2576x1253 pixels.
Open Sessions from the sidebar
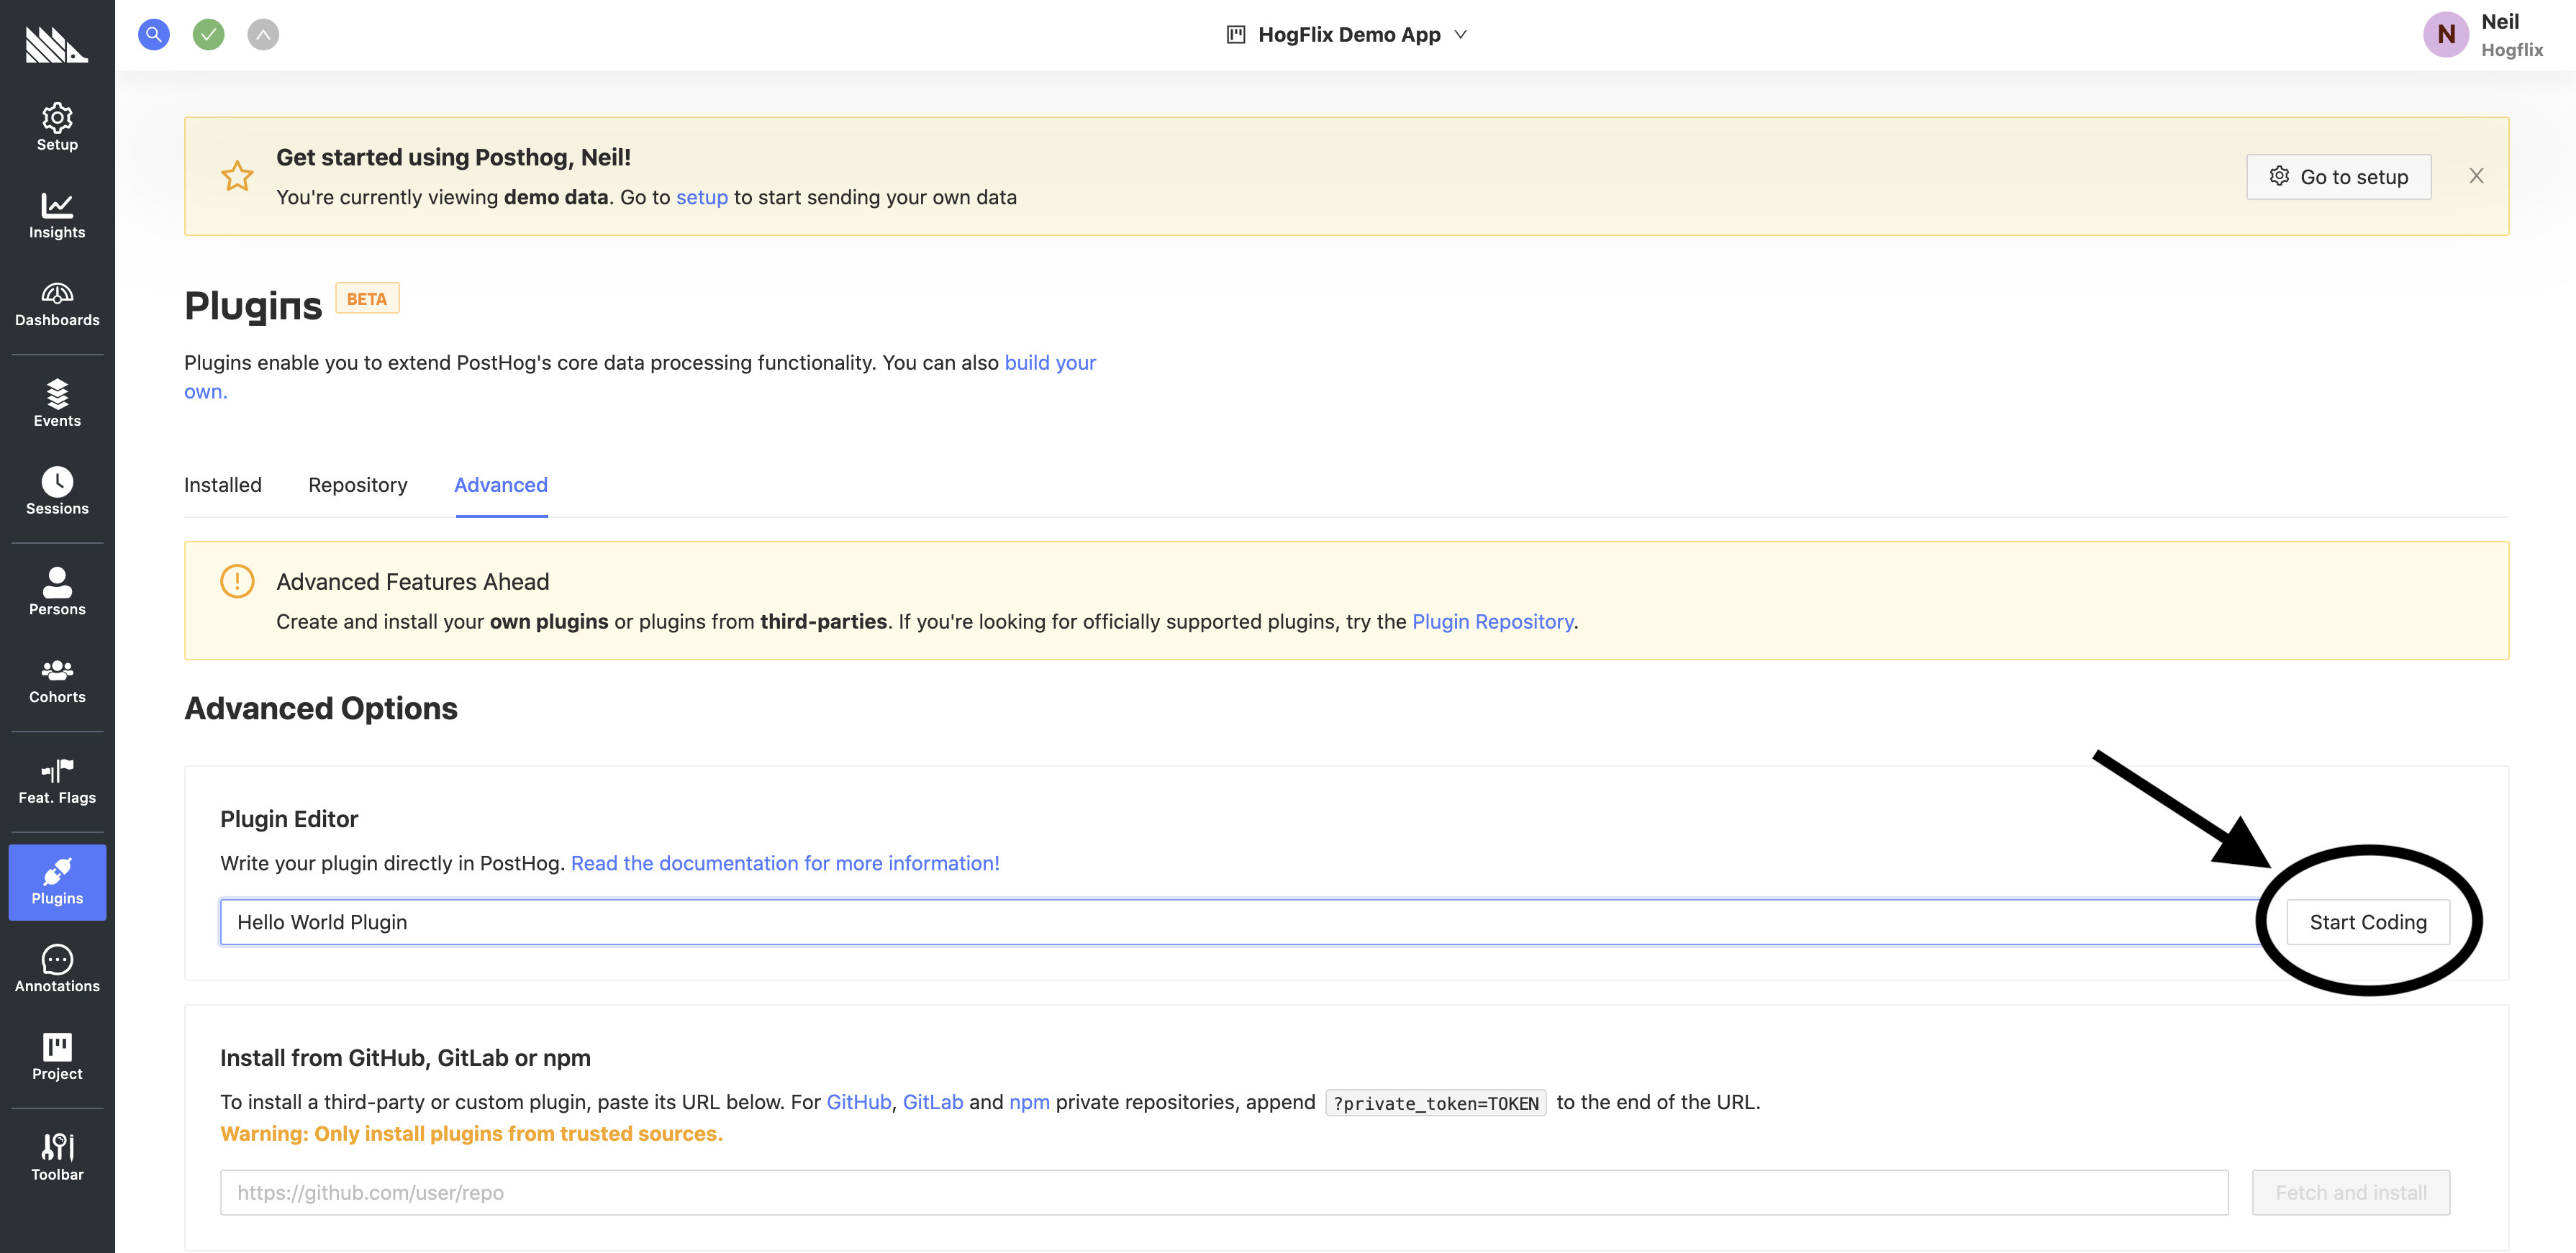coord(57,491)
